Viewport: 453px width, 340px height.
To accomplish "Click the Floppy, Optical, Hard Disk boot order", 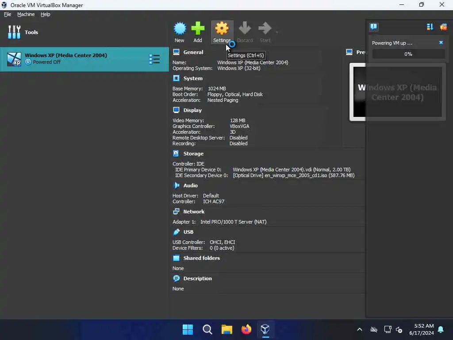I will [x=235, y=94].
